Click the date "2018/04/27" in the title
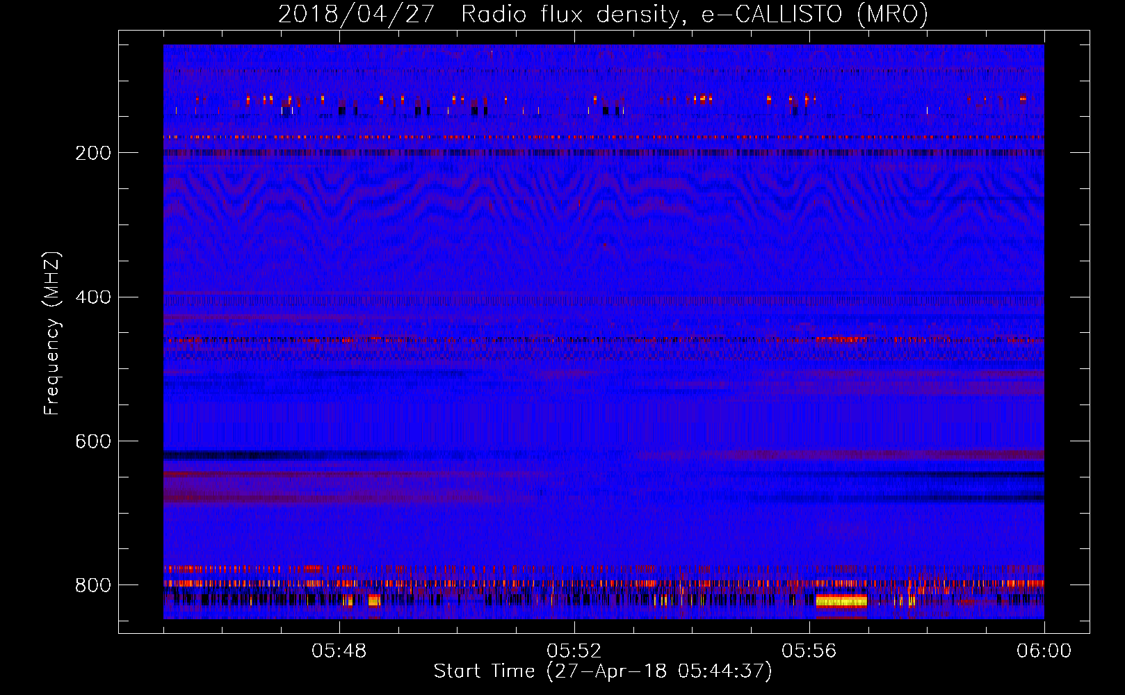1125x695 pixels. [357, 14]
